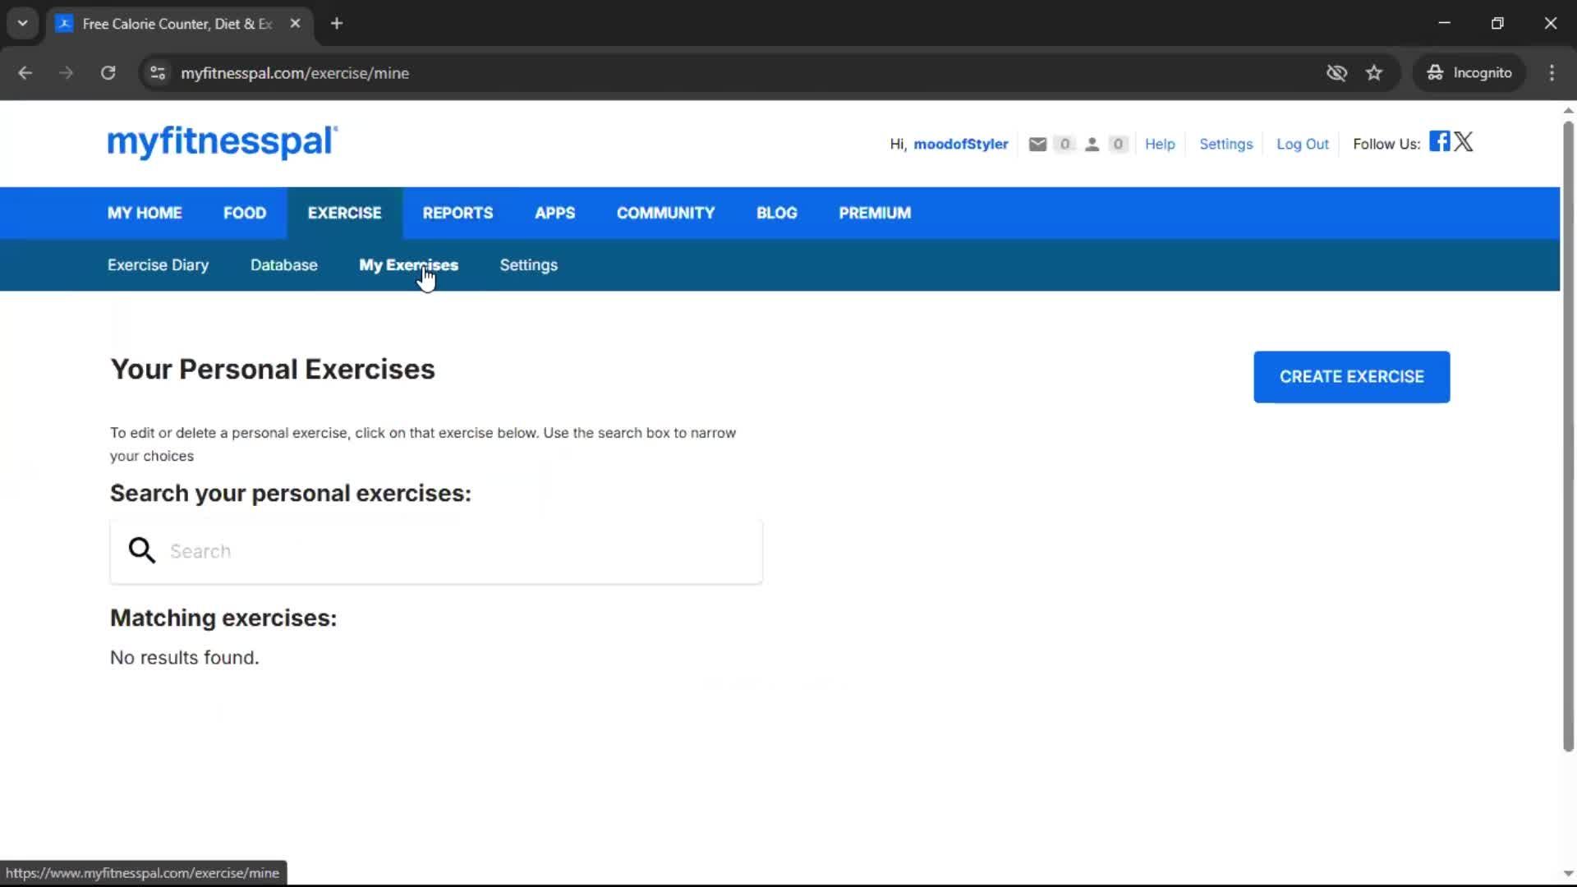Open the exercise Database sub-tab
The height and width of the screenshot is (887, 1577).
pos(283,265)
